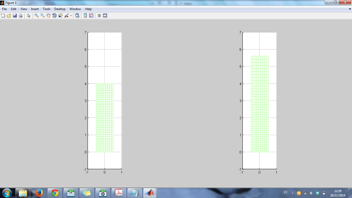
Task: Click inside the green grid in the left plot
Action: (105, 118)
